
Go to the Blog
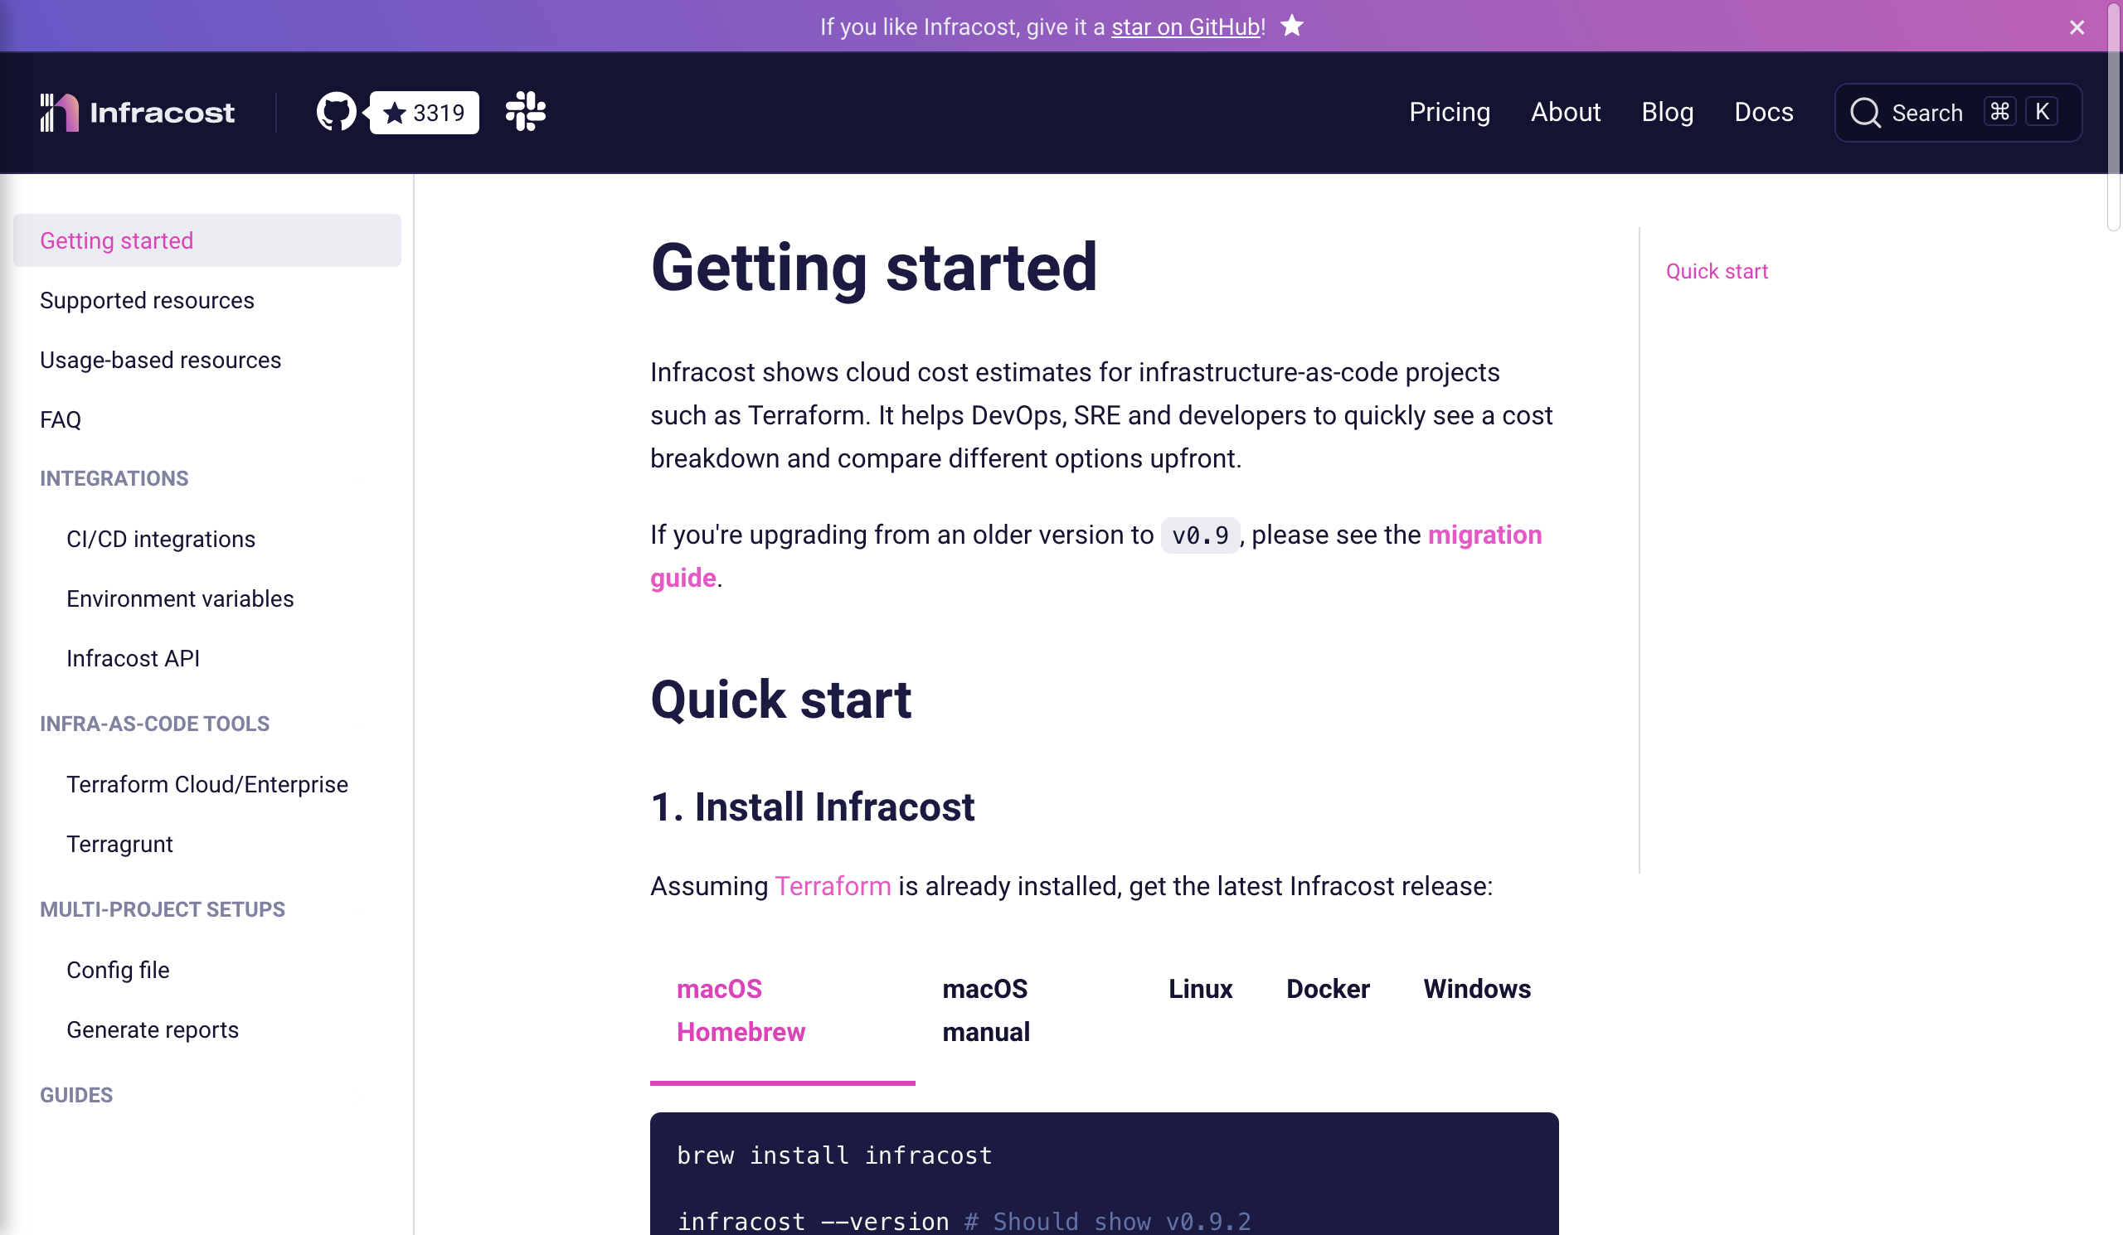pos(1667,112)
